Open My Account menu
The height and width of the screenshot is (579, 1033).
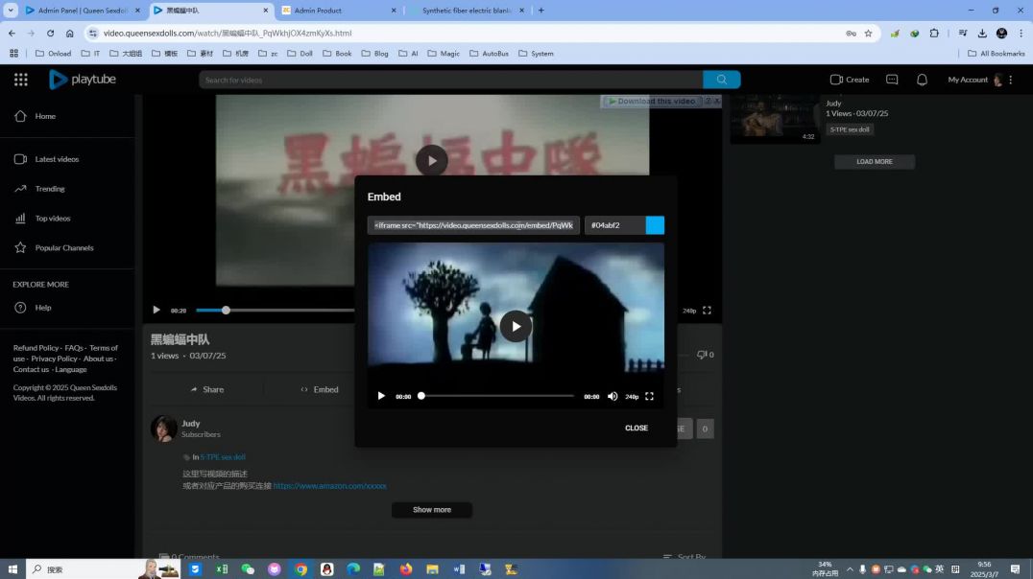point(974,80)
